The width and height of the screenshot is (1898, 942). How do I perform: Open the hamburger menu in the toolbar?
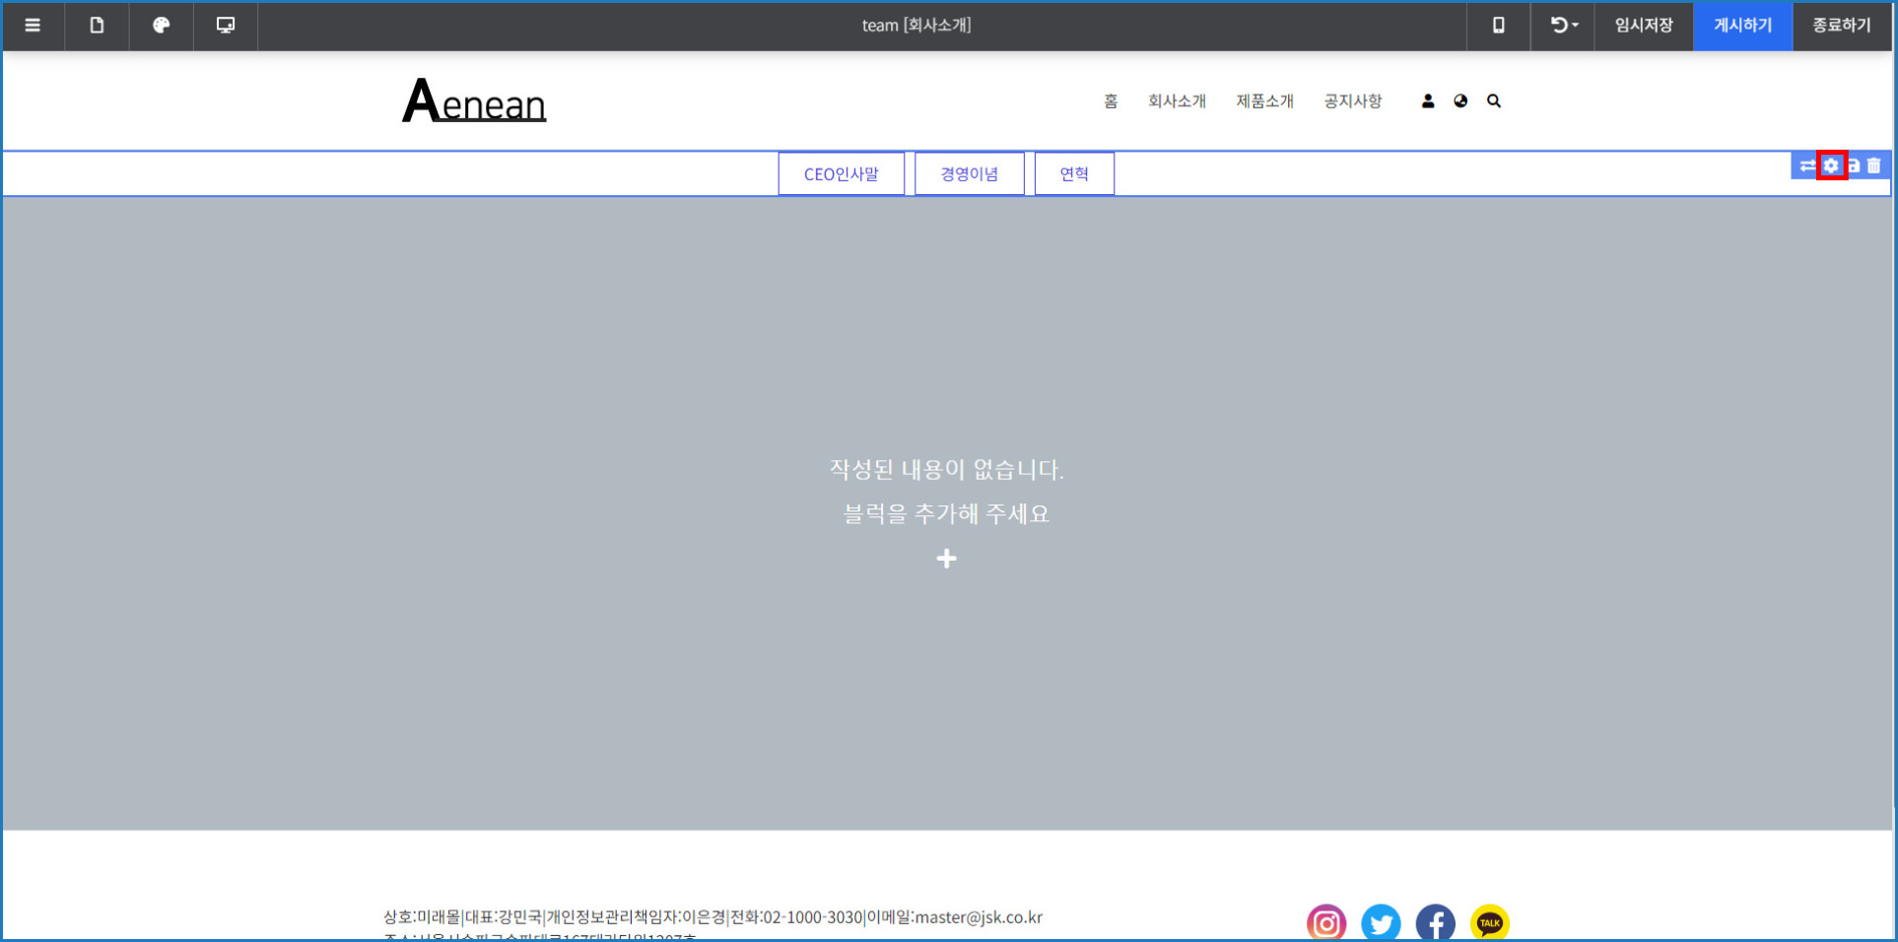coord(33,26)
